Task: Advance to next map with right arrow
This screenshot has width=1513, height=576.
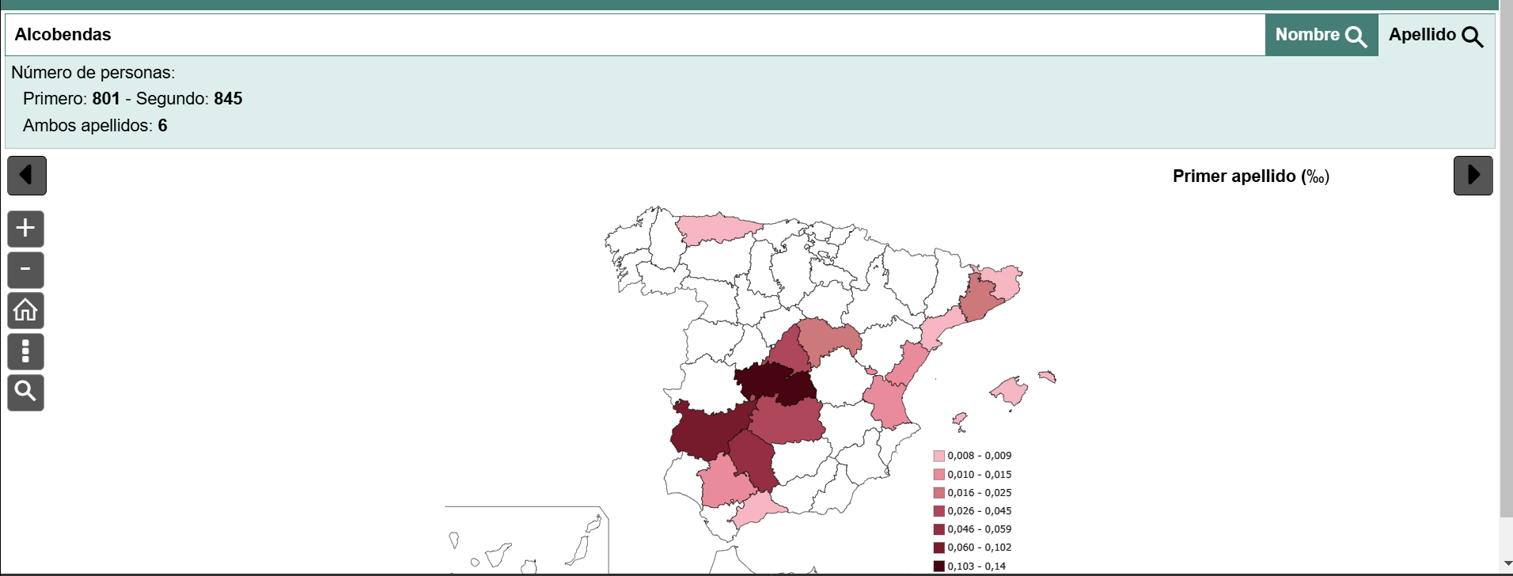Action: (x=1473, y=175)
